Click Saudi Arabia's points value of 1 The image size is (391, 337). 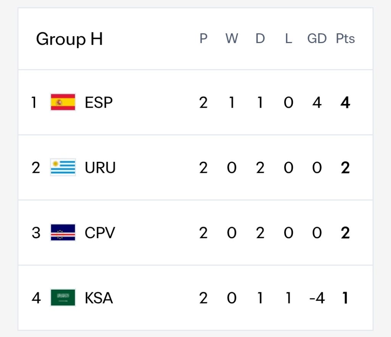coord(345,298)
